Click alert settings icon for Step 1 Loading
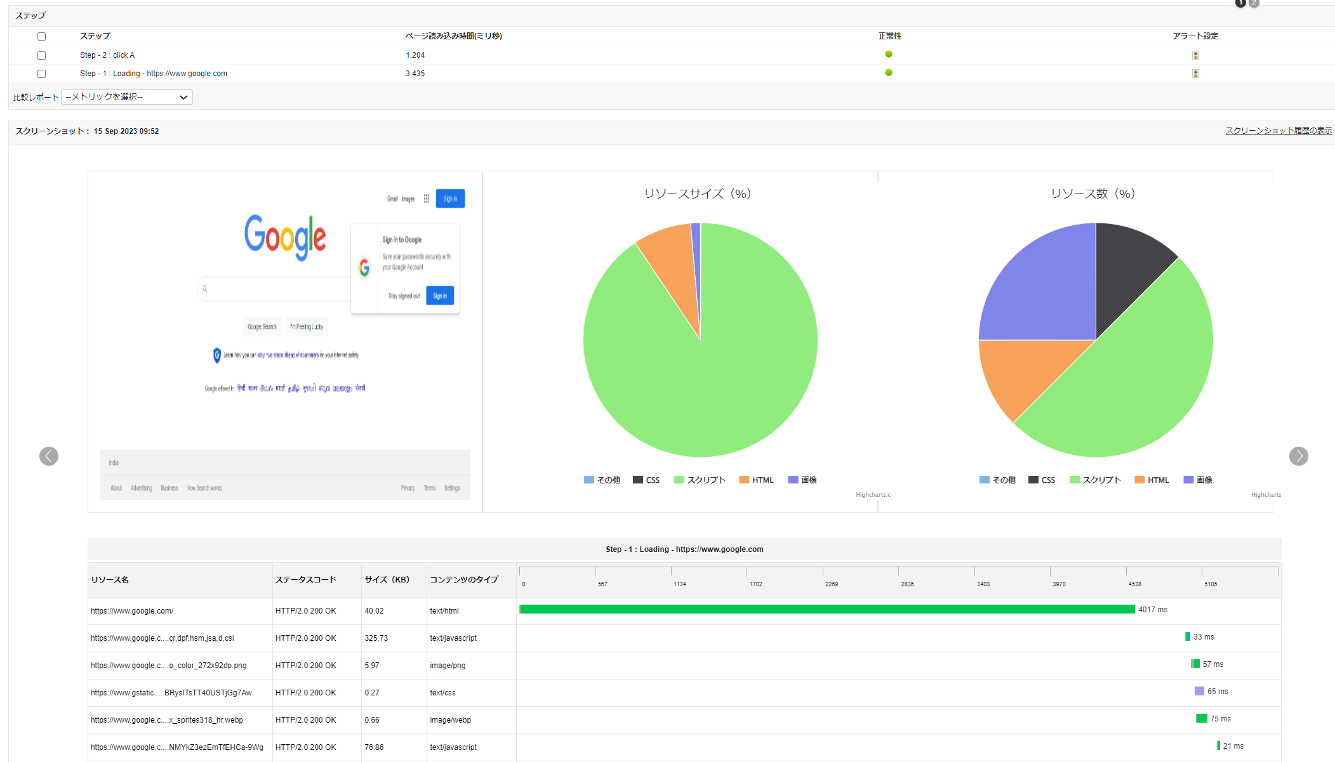Screen dimensions: 1335x762 [1195, 74]
